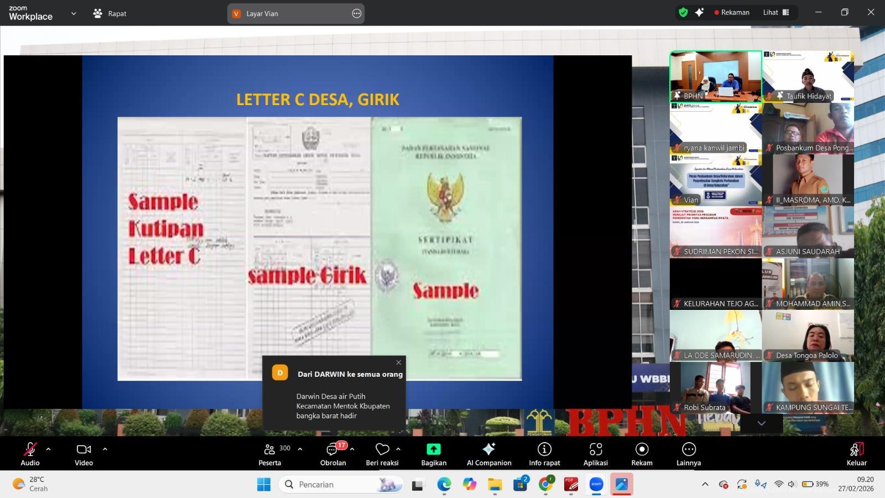Open the Lihat view layout menu
This screenshot has height=498, width=885.
[776, 12]
